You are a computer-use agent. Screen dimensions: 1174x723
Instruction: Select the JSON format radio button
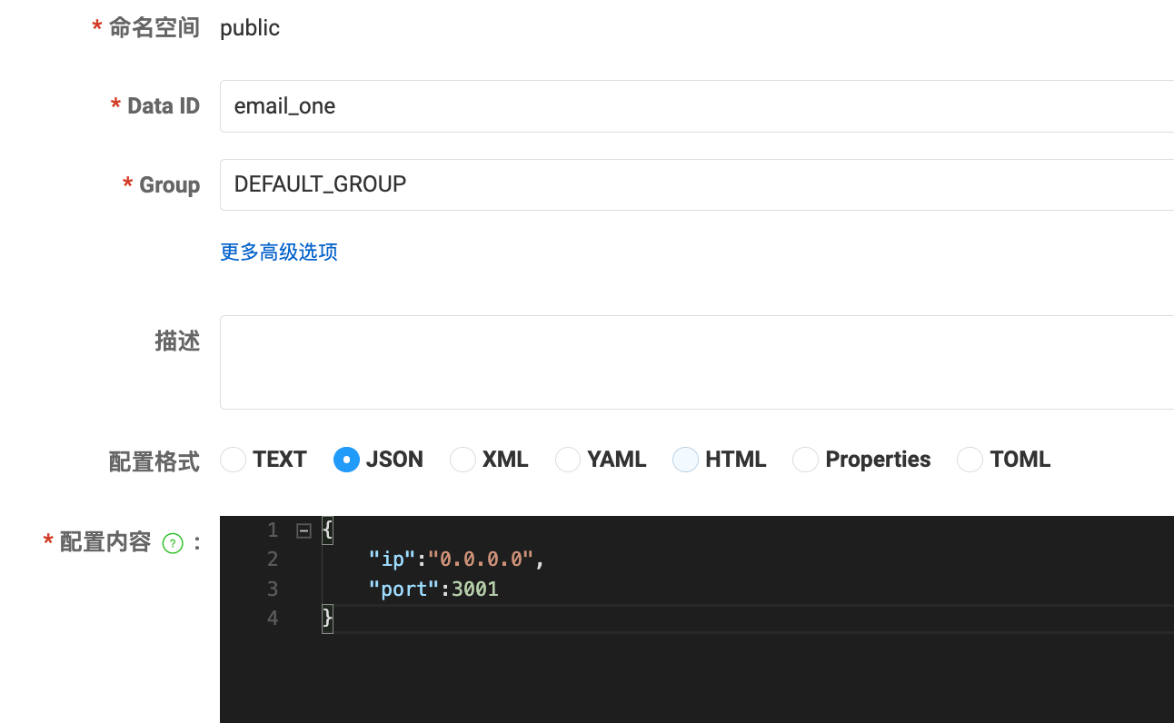pos(346,460)
